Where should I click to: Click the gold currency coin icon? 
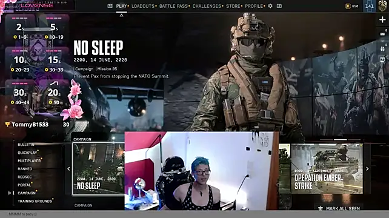pos(348,6)
